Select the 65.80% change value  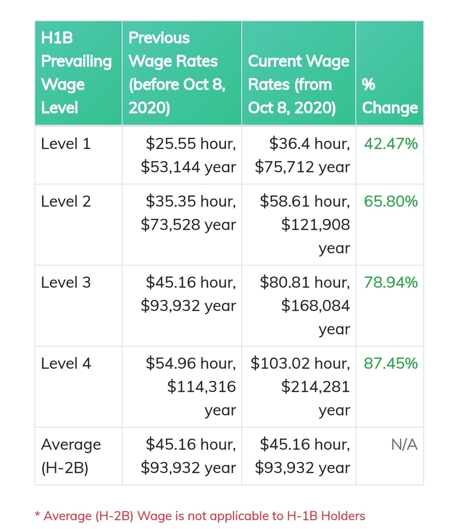pyautogui.click(x=391, y=201)
